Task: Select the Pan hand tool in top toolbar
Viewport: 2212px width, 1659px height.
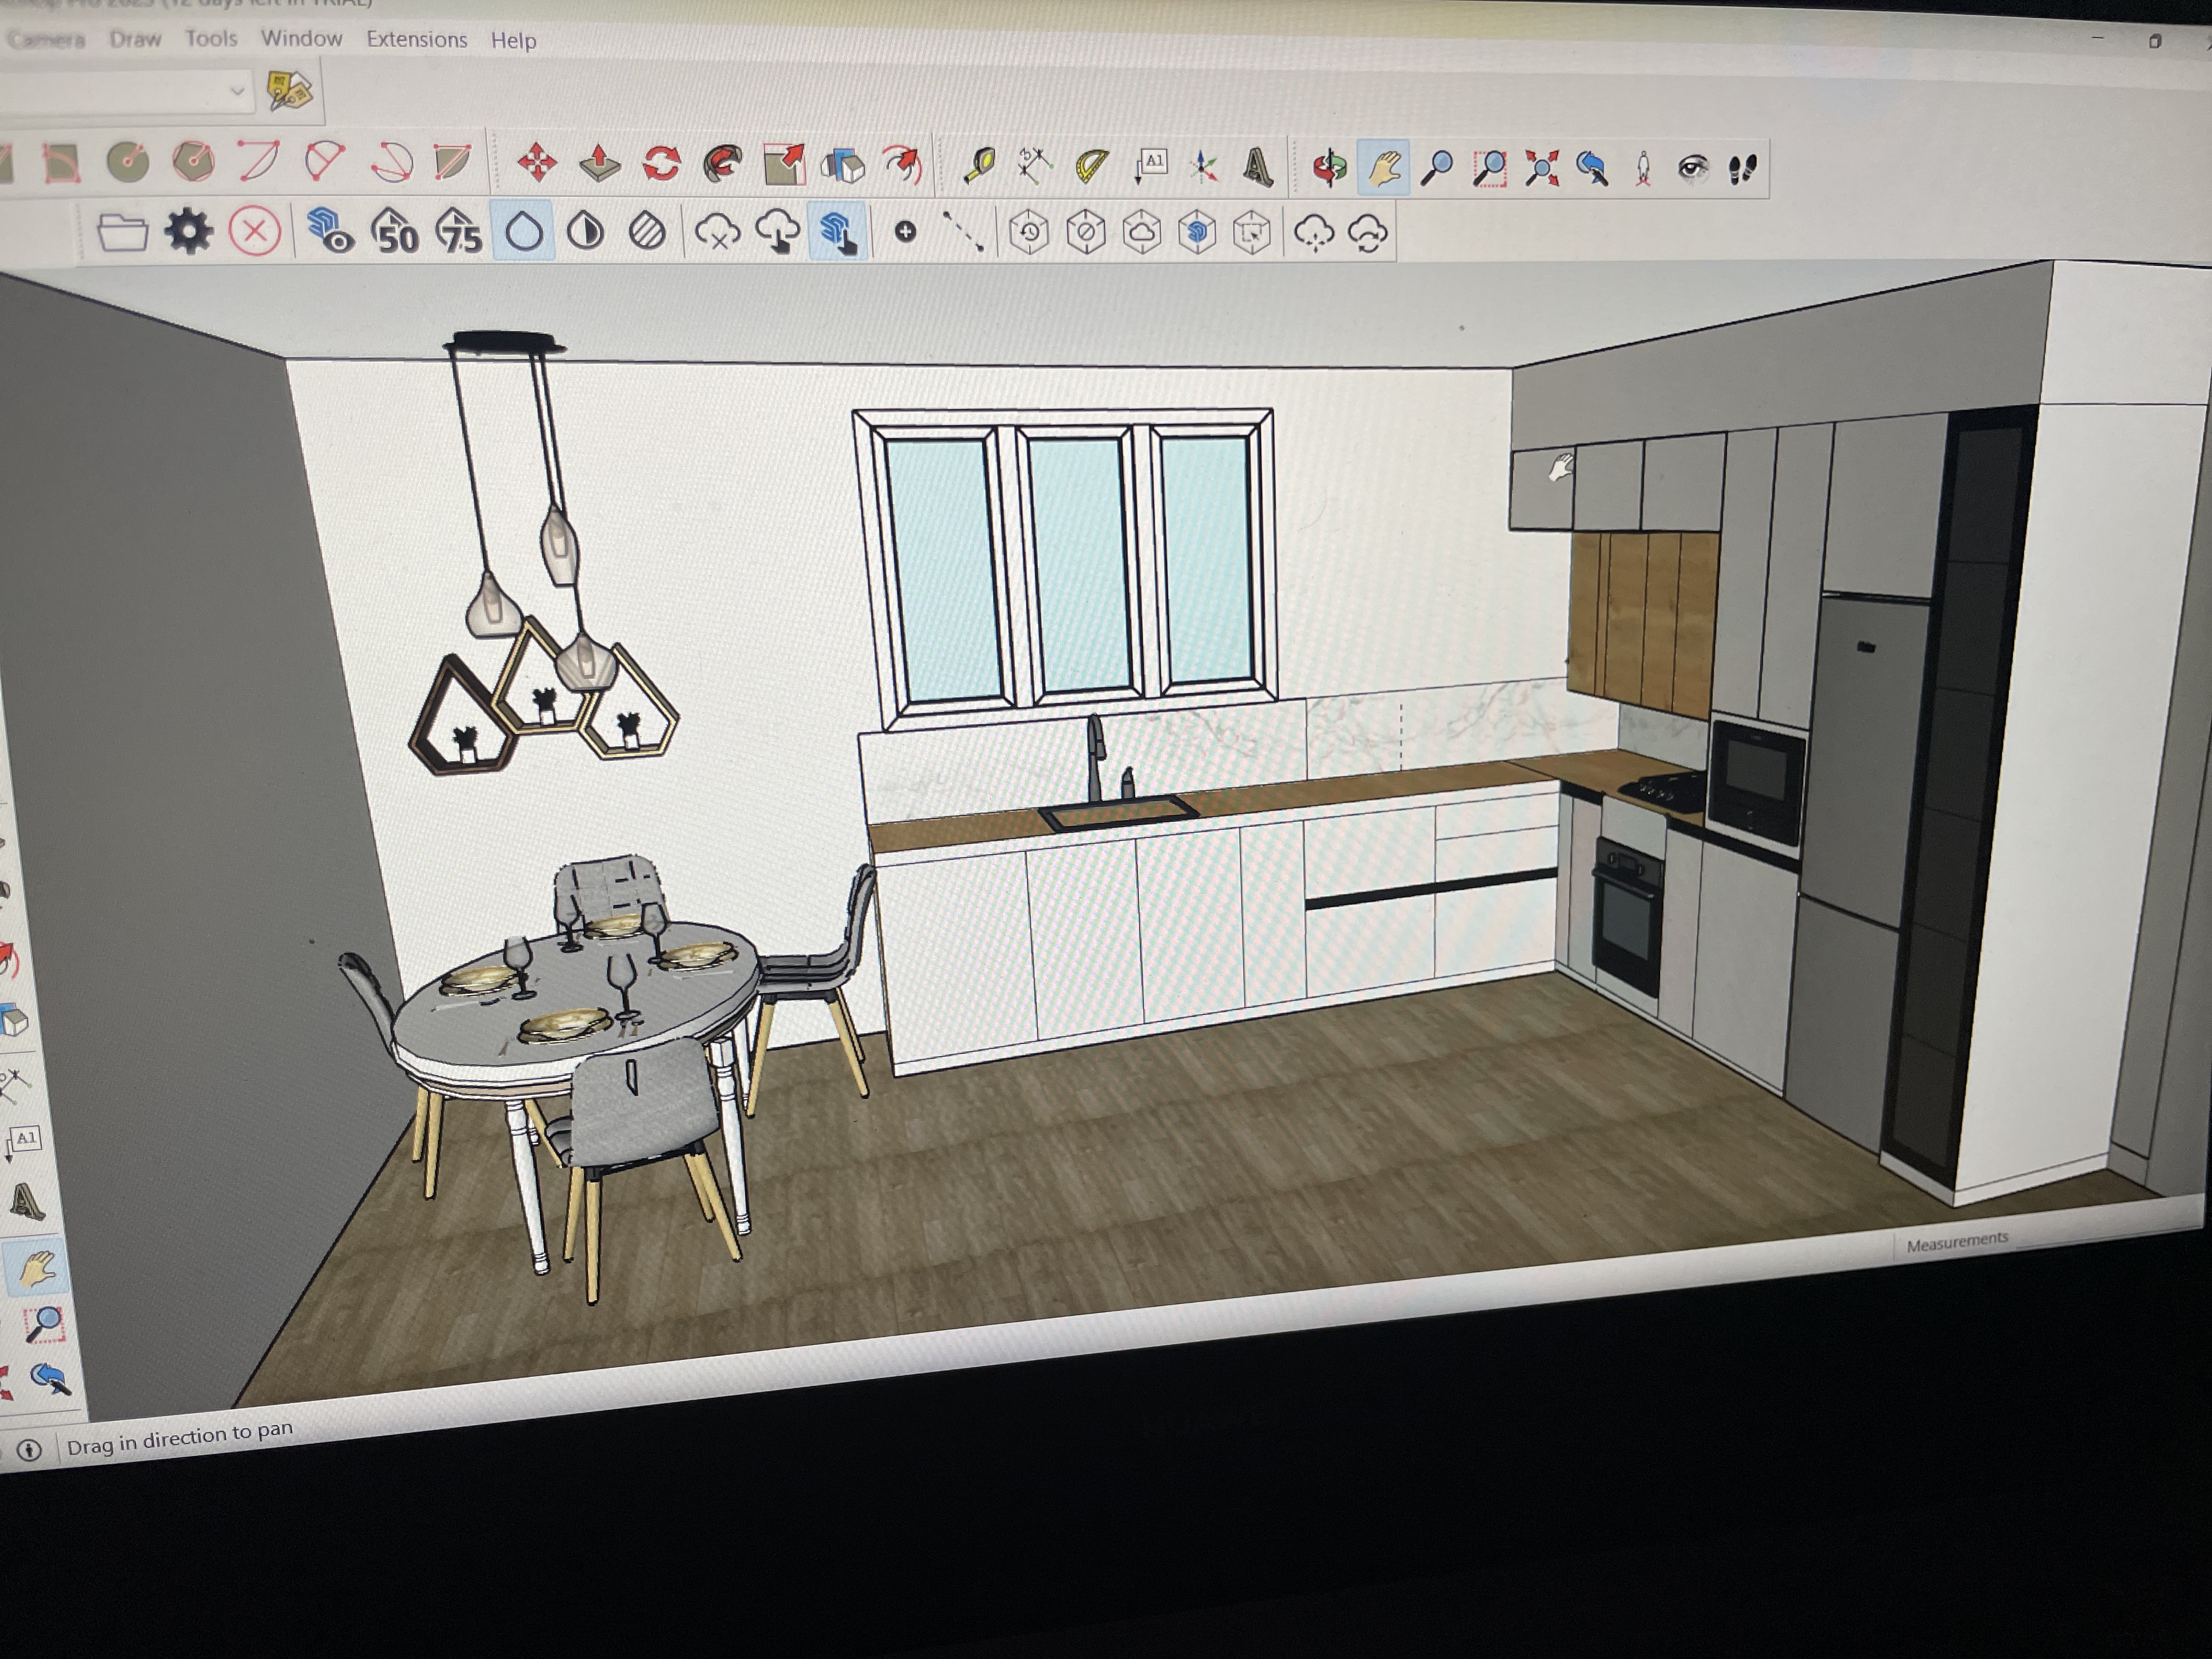Action: [x=1384, y=168]
